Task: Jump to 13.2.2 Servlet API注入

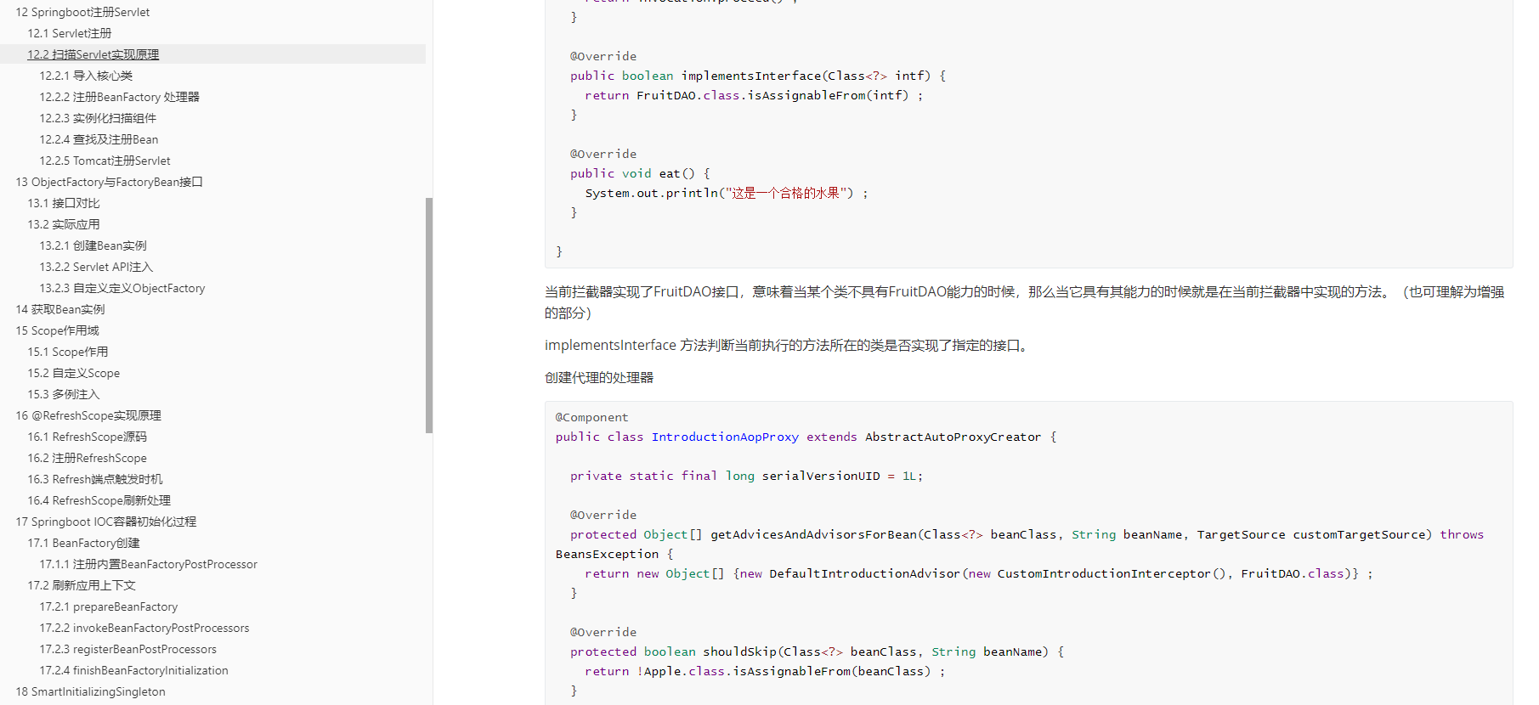Action: click(96, 267)
